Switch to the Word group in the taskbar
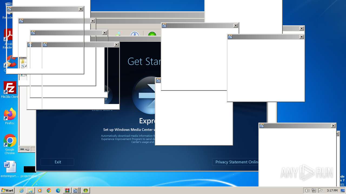346x194 pixels. coord(76,190)
